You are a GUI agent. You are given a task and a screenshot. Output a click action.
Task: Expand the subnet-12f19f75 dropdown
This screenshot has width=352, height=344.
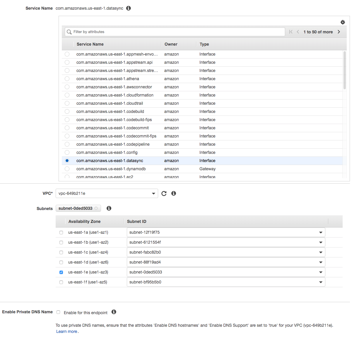point(320,232)
